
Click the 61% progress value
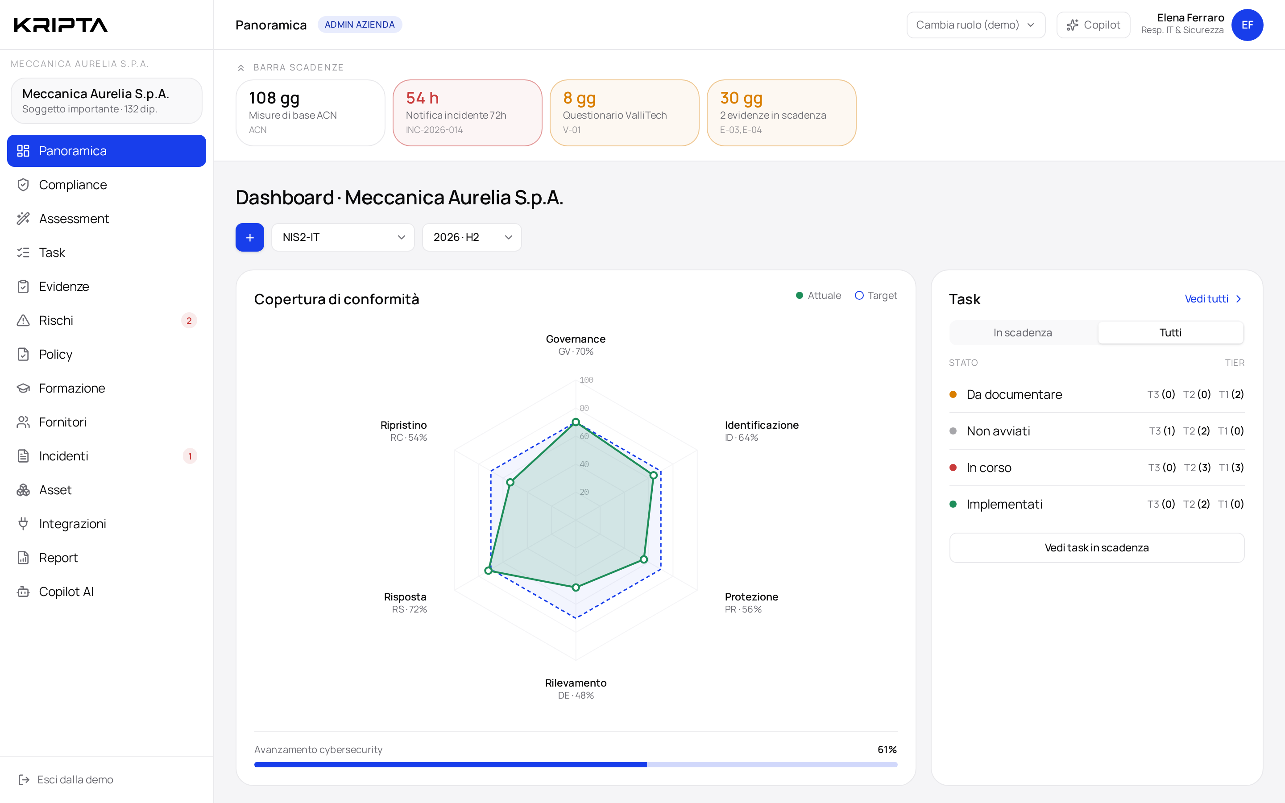(887, 749)
